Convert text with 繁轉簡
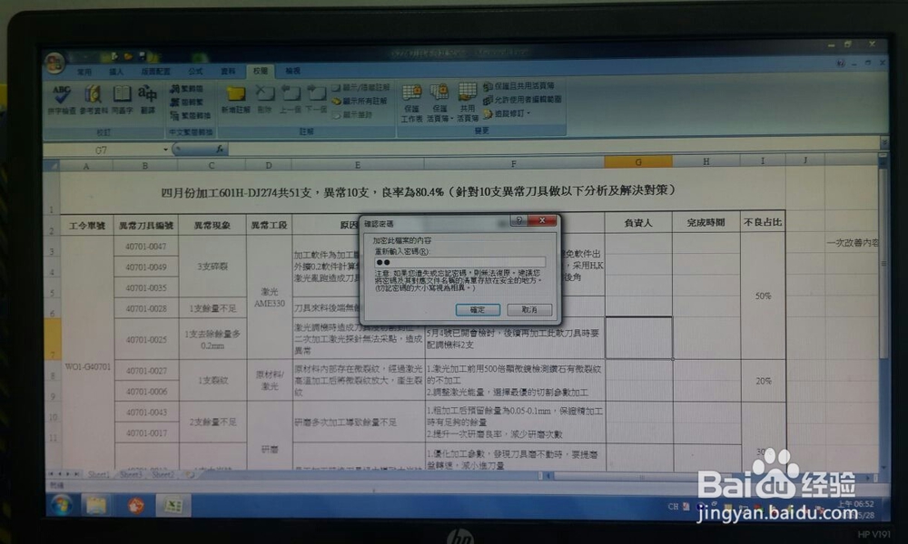 186,89
